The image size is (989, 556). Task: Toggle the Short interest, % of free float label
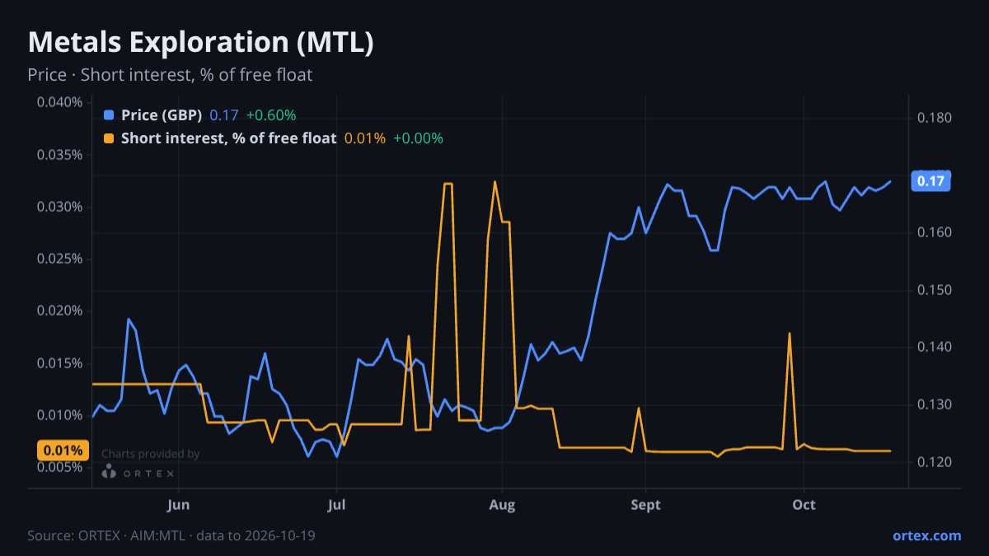pyautogui.click(x=229, y=138)
